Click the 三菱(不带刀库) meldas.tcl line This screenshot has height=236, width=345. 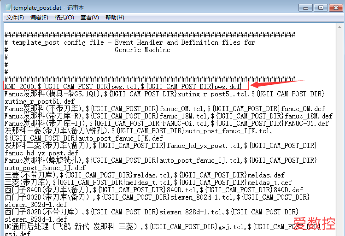(145, 175)
